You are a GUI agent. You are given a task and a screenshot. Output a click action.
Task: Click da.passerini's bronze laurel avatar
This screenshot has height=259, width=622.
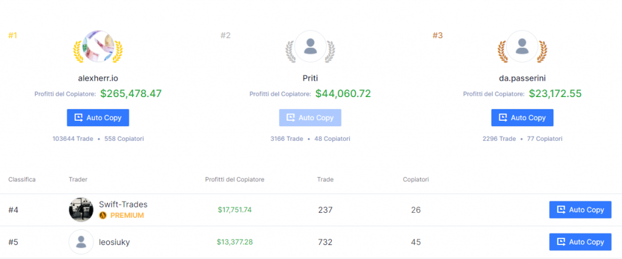click(522, 47)
